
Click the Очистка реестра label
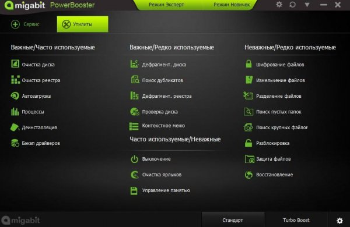(x=41, y=80)
